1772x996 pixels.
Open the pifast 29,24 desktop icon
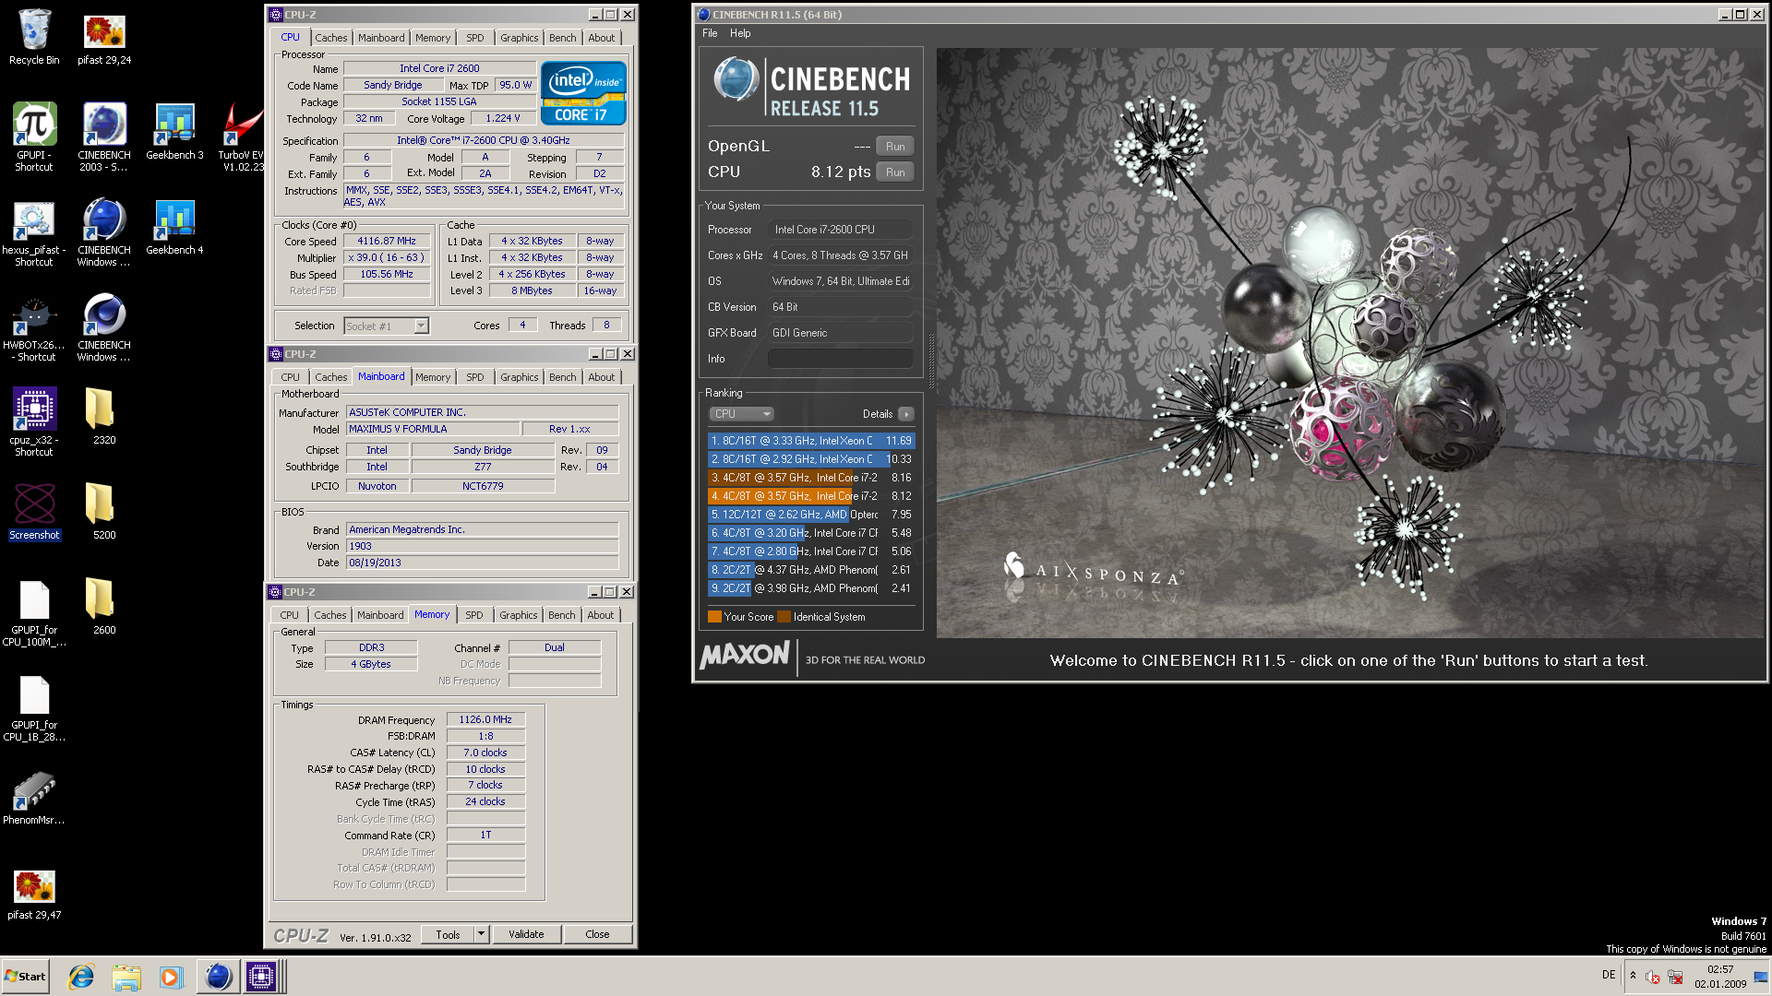[104, 37]
